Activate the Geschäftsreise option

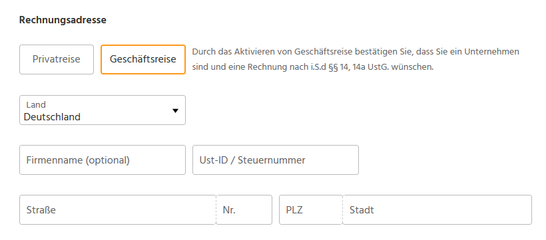143,59
